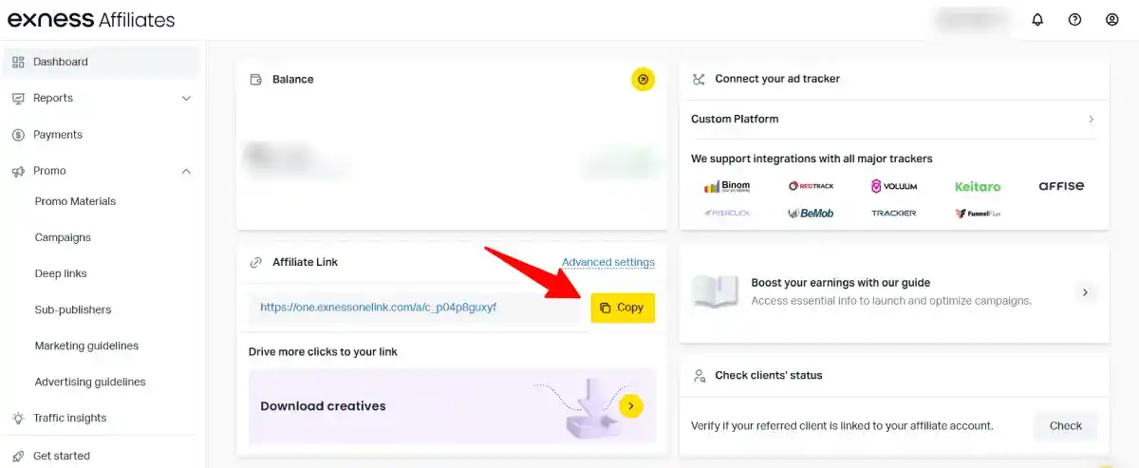Click the FunnelFlux tracker logo
The height and width of the screenshot is (468, 1139).
pos(978,213)
